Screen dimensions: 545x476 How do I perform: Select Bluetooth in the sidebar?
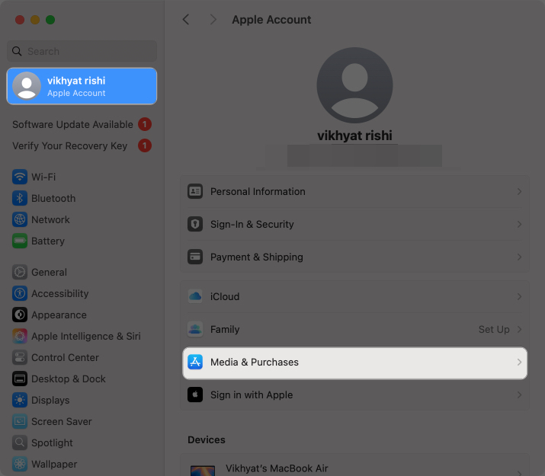(82, 198)
